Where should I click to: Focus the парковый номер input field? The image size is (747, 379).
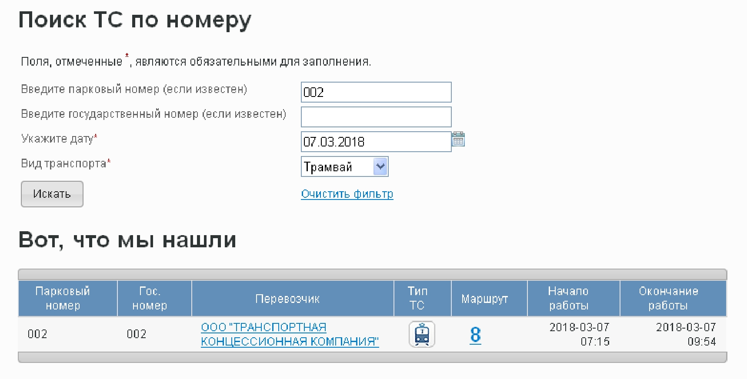376,92
